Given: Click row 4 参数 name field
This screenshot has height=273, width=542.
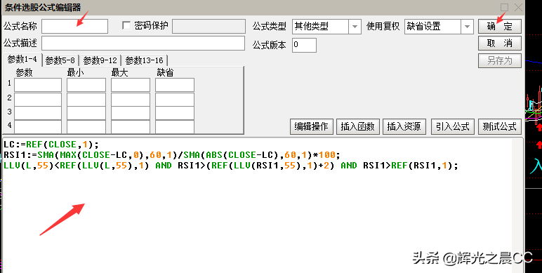Looking at the screenshot, I should (x=38, y=126).
